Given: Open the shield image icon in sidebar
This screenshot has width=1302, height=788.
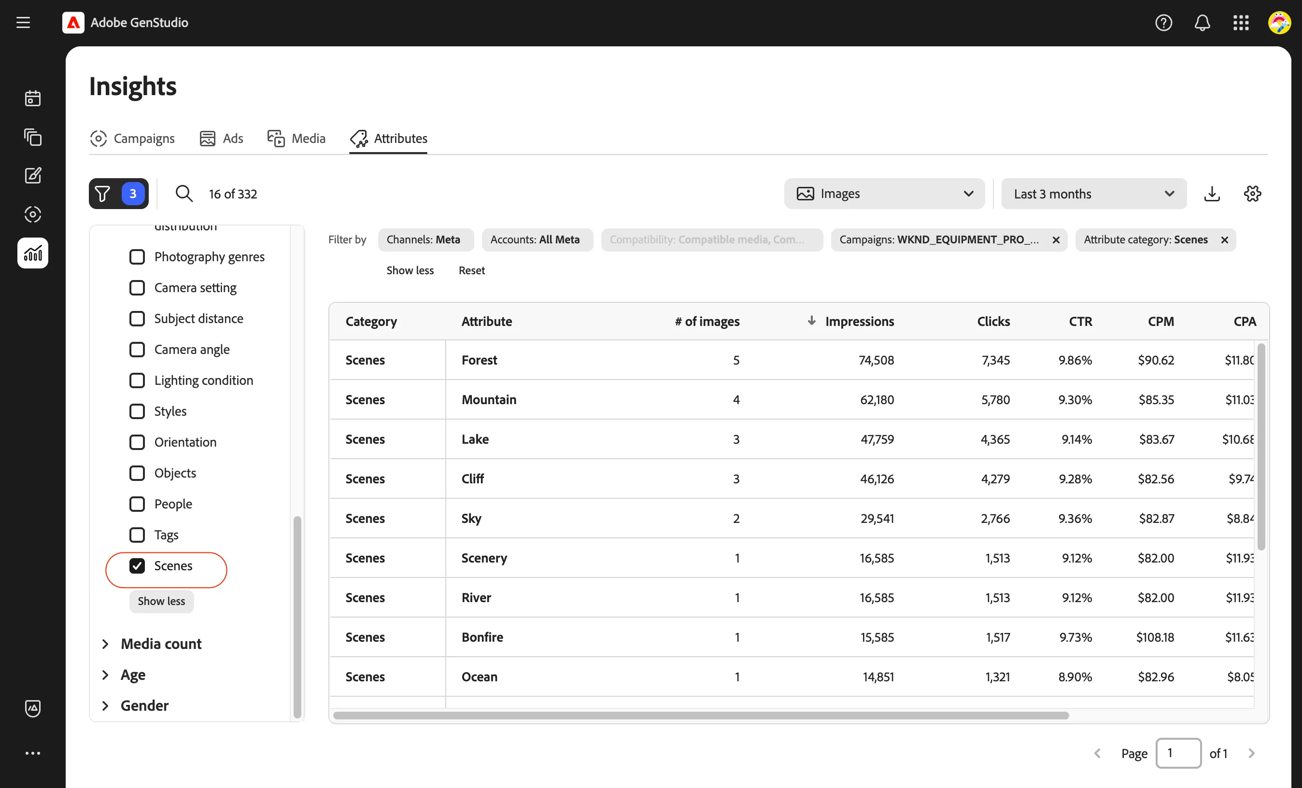Looking at the screenshot, I should pyautogui.click(x=33, y=708).
